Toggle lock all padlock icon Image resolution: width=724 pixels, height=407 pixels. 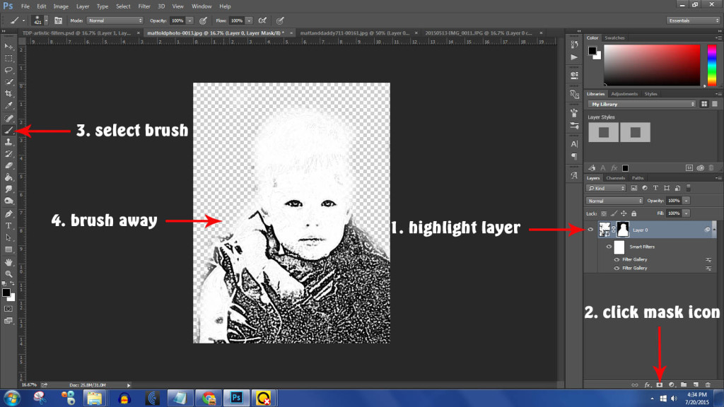[634, 213]
